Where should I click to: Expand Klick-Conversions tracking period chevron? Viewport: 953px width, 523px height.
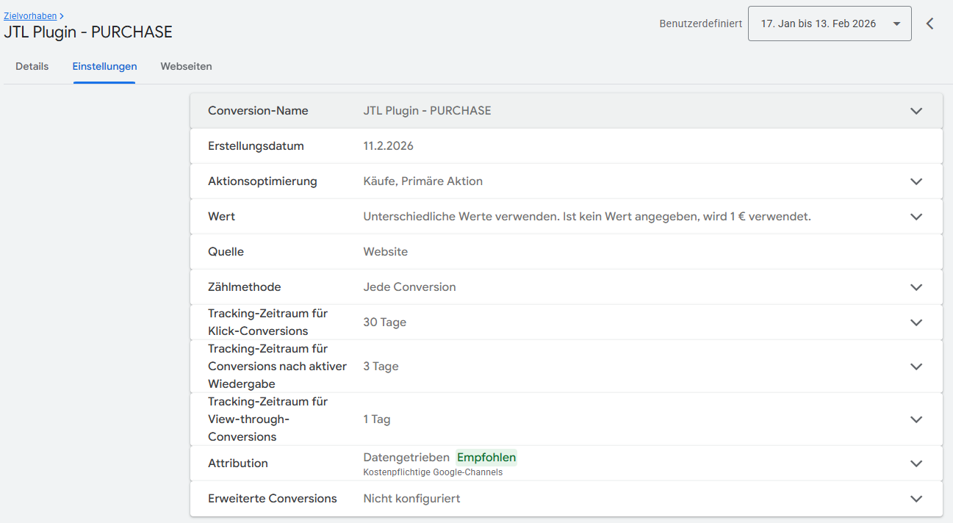(x=916, y=322)
